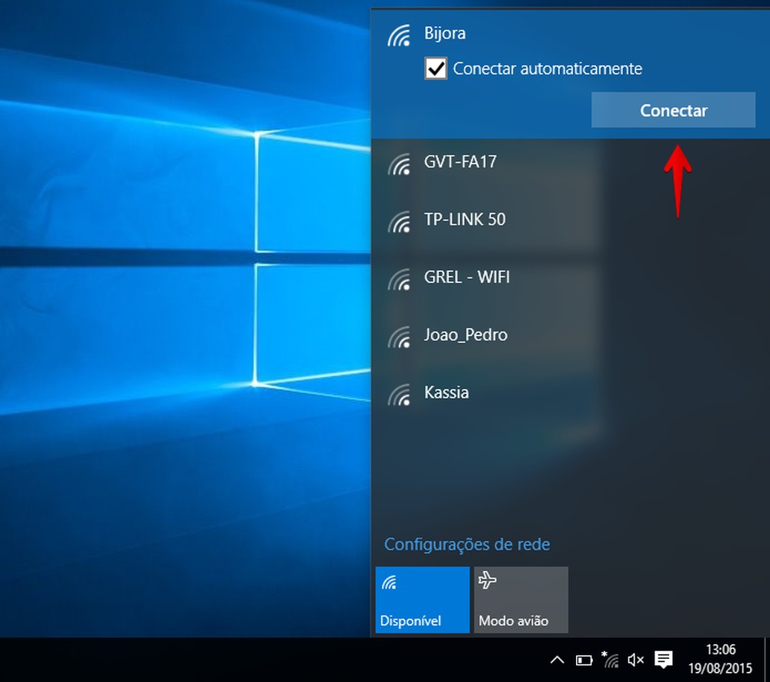Image resolution: width=770 pixels, height=682 pixels.
Task: Click the Bijora Wi-Fi signal icon
Action: [x=400, y=34]
